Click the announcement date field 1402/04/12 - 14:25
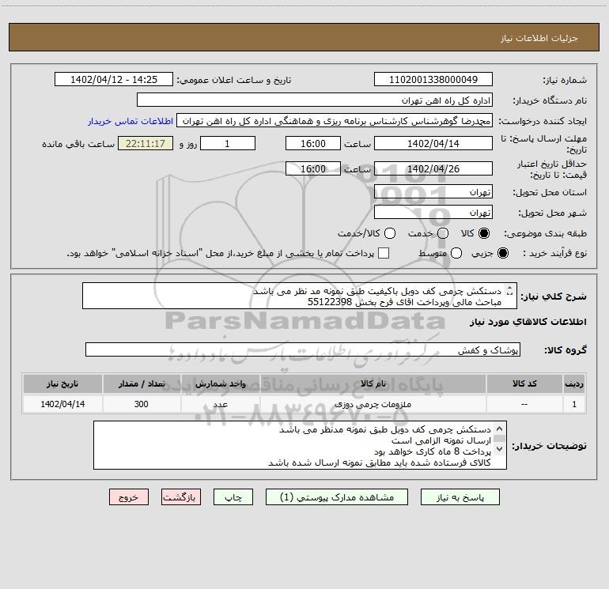The image size is (609, 589). pos(114,79)
